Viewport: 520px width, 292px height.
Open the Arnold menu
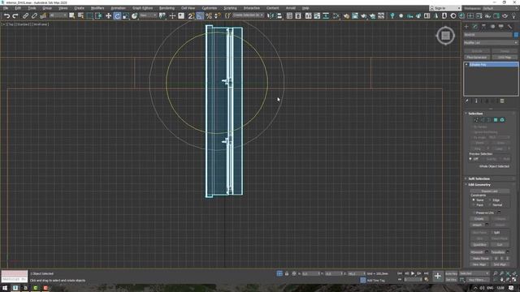click(x=291, y=8)
